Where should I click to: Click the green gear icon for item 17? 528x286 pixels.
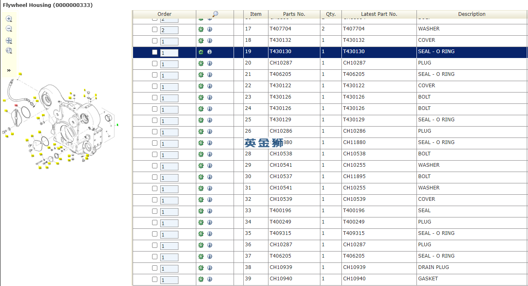[x=201, y=29]
